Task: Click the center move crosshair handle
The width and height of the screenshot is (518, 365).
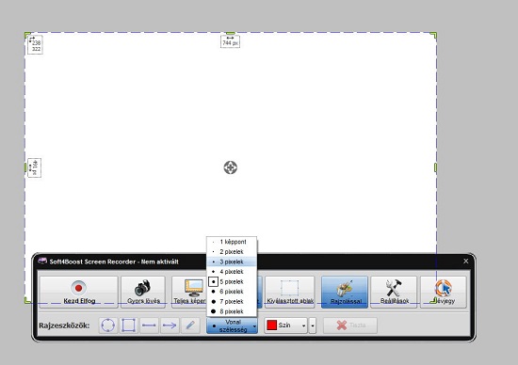Action: pos(230,167)
